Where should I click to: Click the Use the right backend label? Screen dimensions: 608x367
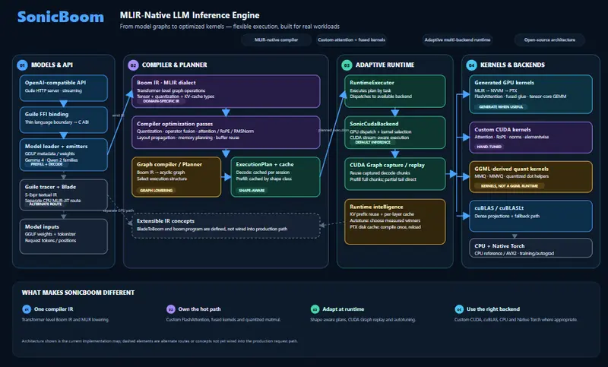tap(493, 309)
